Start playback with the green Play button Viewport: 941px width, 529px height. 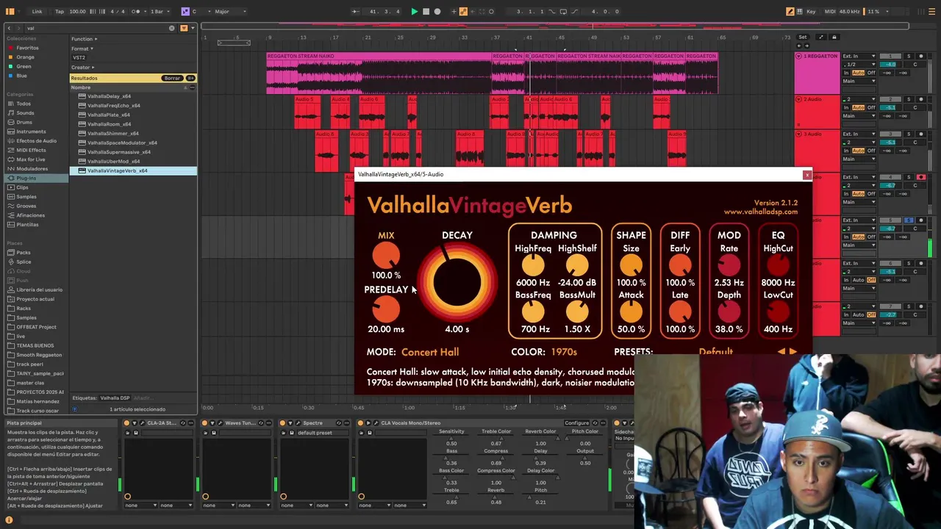[415, 11]
